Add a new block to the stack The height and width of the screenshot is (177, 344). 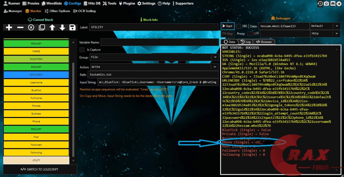click(x=9, y=27)
